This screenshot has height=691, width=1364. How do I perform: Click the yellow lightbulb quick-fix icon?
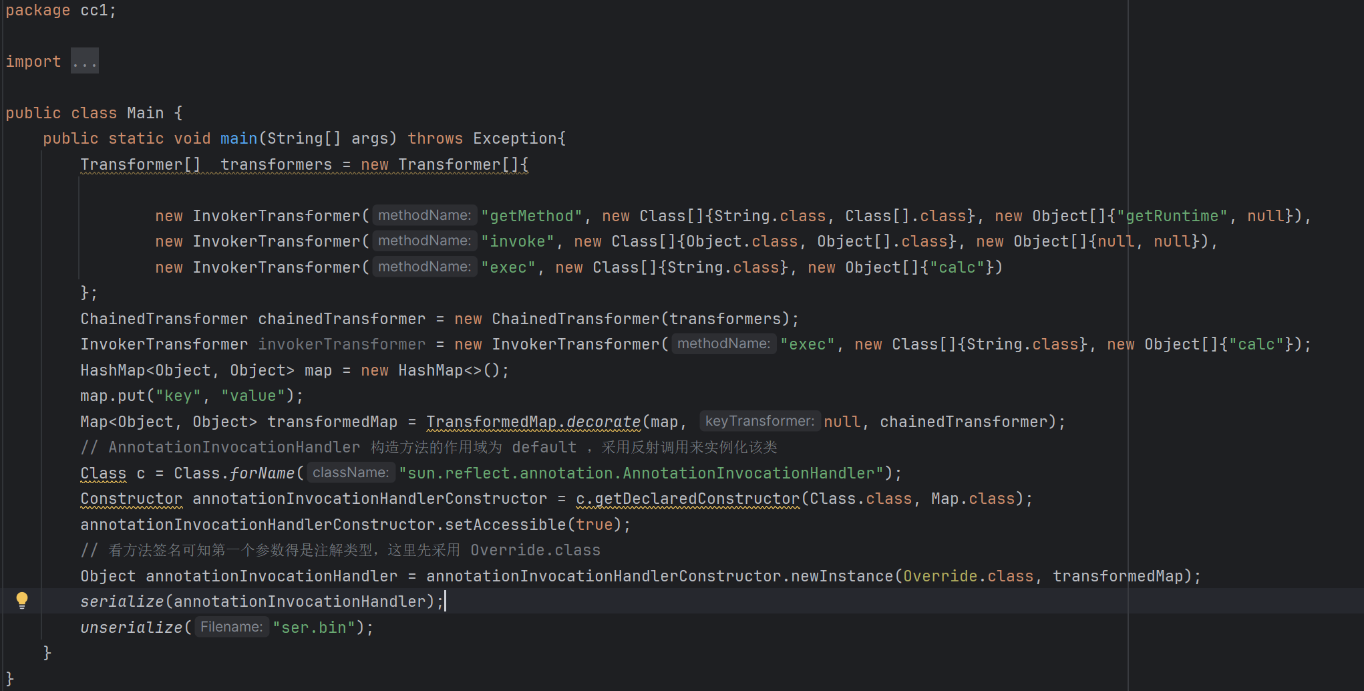pos(22,600)
